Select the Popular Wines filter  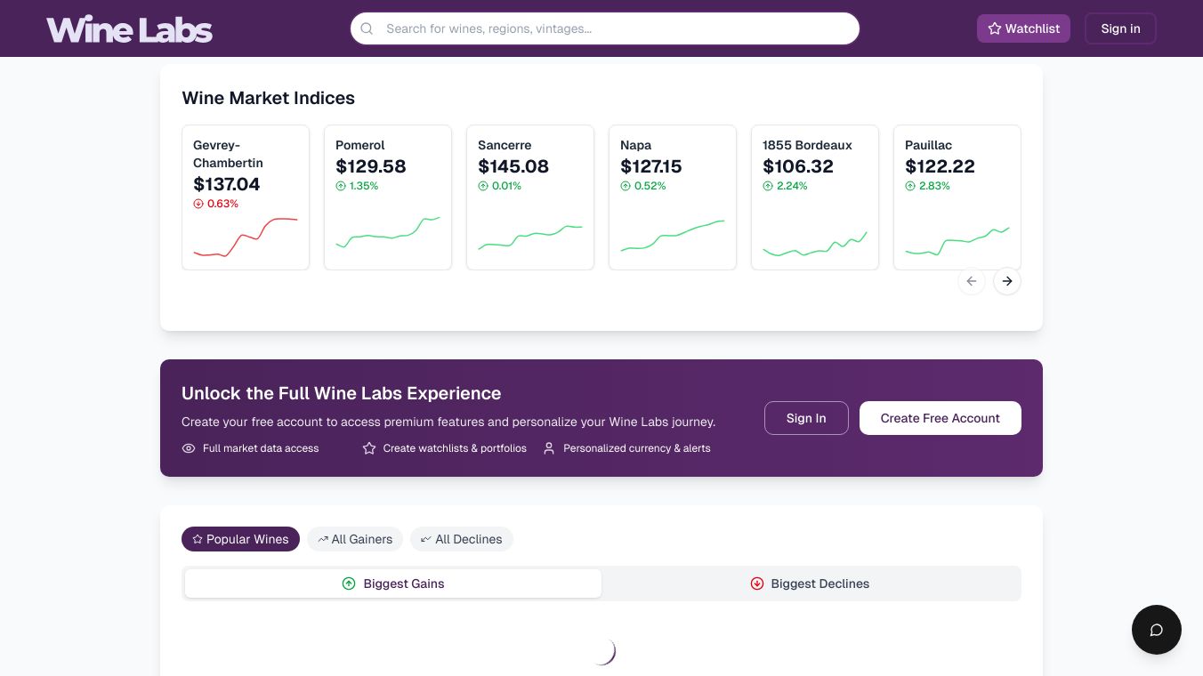point(240,539)
